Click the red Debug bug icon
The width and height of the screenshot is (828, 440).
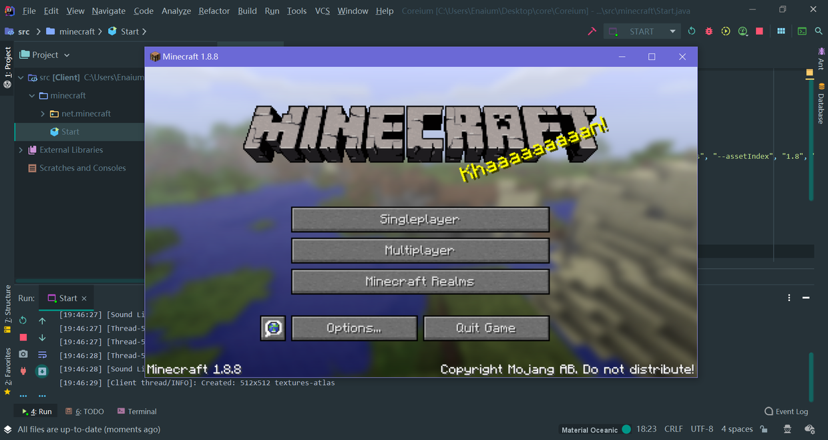[x=708, y=31]
